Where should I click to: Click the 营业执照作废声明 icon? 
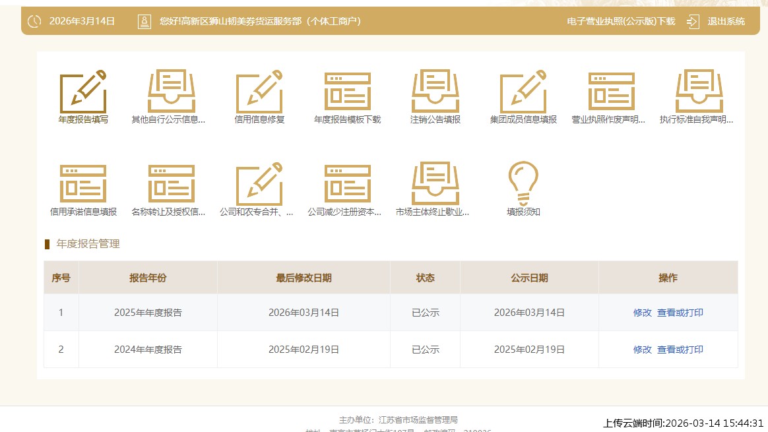point(611,92)
